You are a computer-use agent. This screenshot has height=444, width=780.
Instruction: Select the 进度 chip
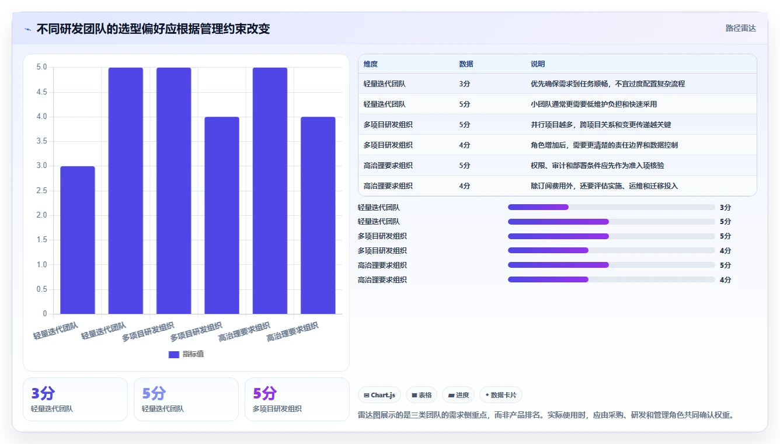pyautogui.click(x=458, y=395)
